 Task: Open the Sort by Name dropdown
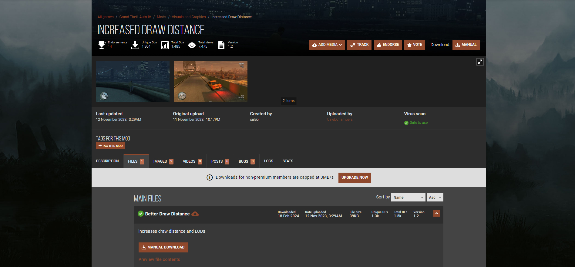point(408,198)
